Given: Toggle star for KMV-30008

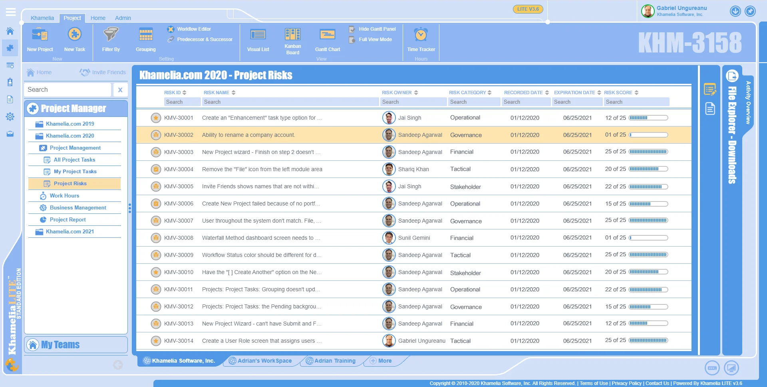Looking at the screenshot, I should click(156, 238).
